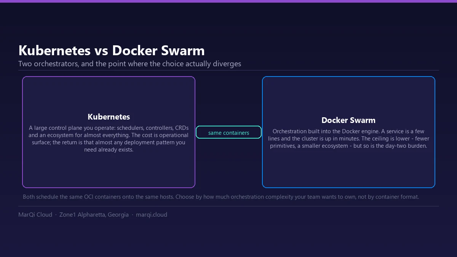Click the 'Kubernetes' card heading
Screen dimensions: 457x257
109,117
